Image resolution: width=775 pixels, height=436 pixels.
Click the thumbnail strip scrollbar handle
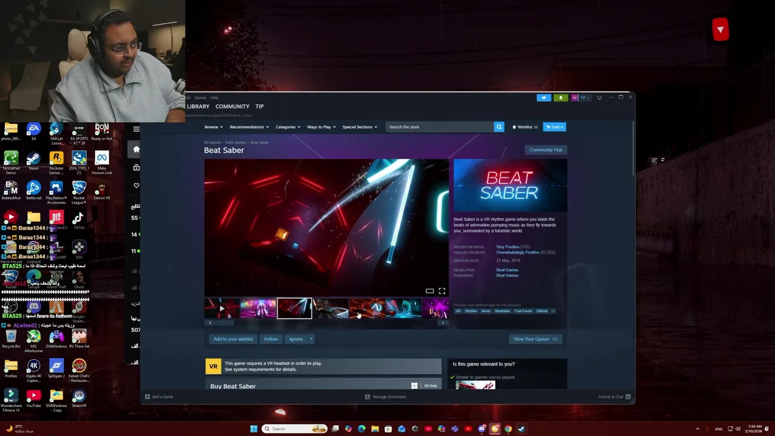click(225, 323)
